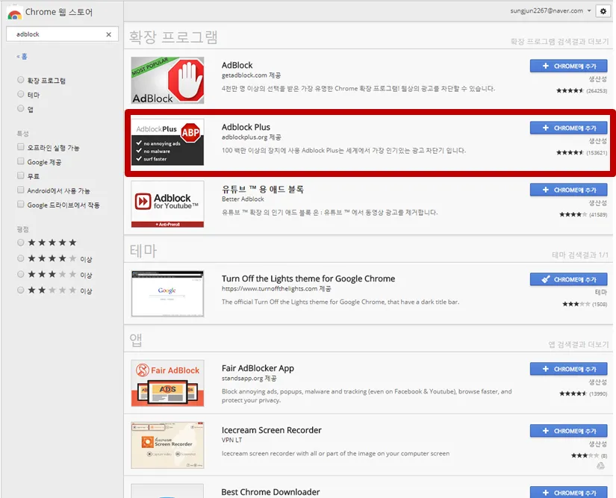Select the five-star rating radio button

tap(20, 243)
